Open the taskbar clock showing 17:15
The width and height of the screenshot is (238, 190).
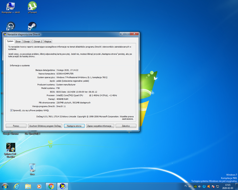click(228, 186)
